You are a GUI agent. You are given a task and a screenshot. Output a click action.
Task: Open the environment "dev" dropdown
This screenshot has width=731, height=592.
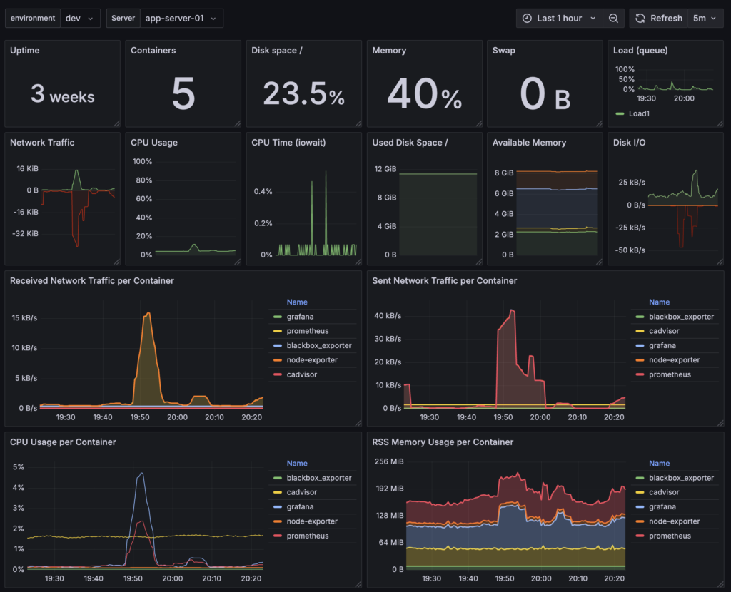[79, 17]
